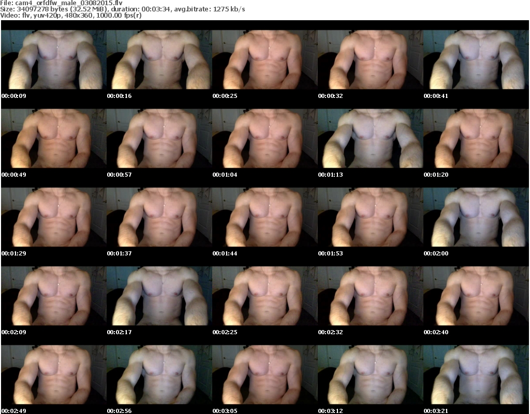Screen dimensions: 530x414
Task: Select the thumbnail at timestamp 00:01:20
Action: point(476,138)
